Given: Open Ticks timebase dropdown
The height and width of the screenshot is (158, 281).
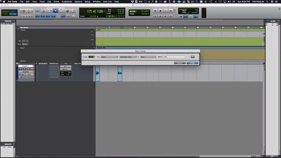Looking at the screenshot, I should pyautogui.click(x=148, y=57).
